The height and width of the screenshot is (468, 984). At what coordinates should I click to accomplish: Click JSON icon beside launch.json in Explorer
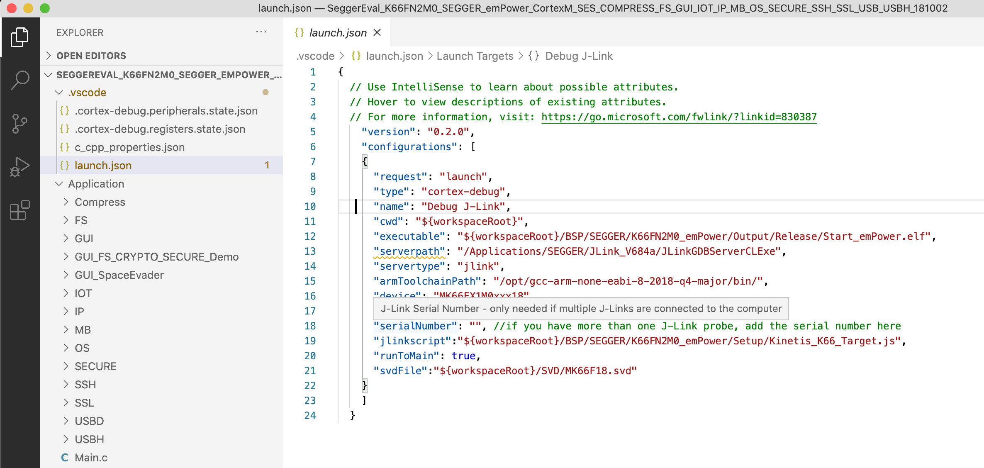pyautogui.click(x=64, y=166)
